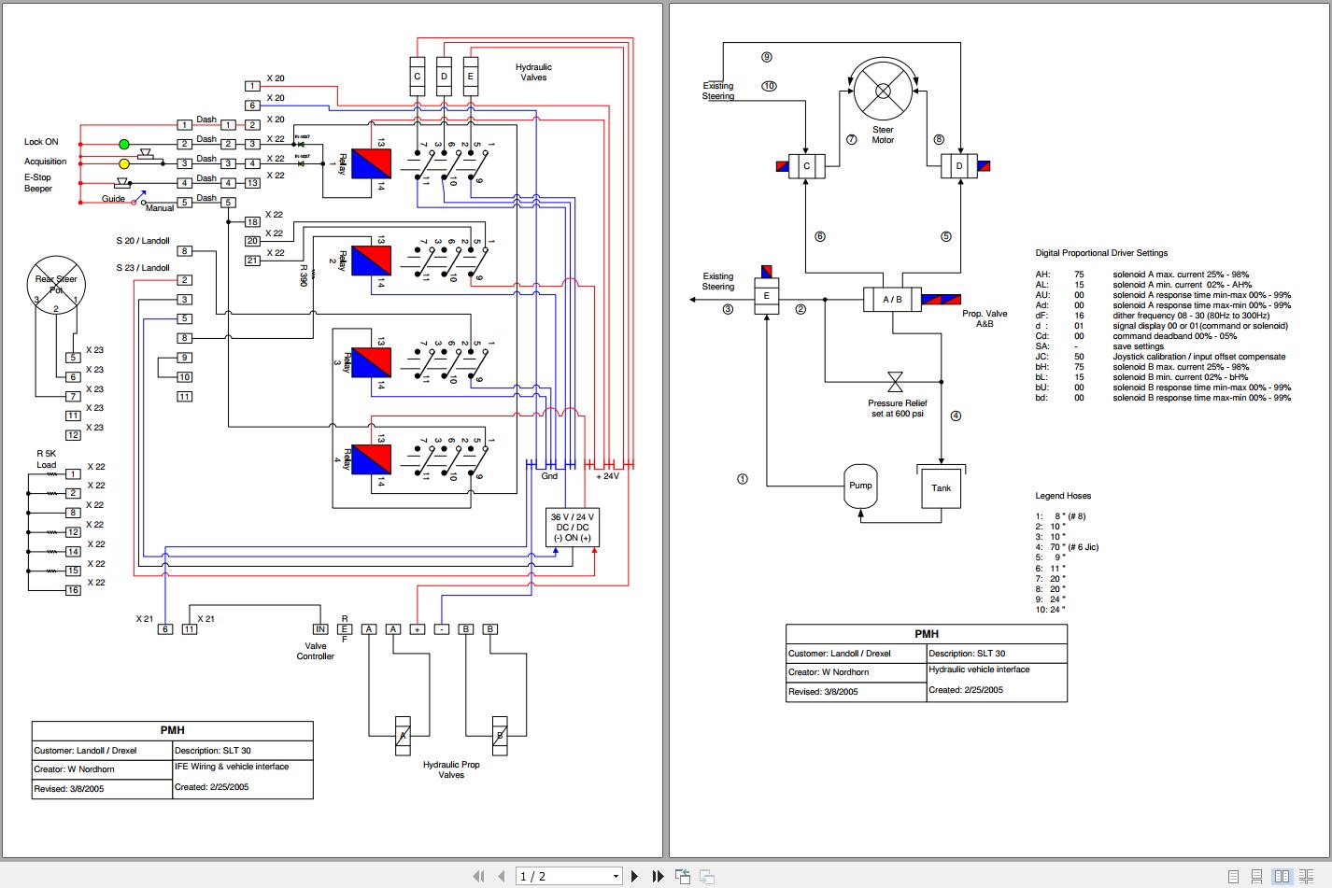Advance to the next page
This screenshot has width=1332, height=888.
click(x=633, y=876)
